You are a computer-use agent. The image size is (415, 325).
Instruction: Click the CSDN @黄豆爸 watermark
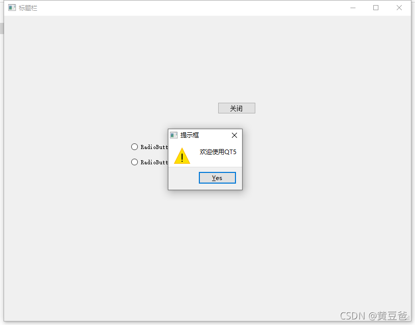[x=375, y=316]
